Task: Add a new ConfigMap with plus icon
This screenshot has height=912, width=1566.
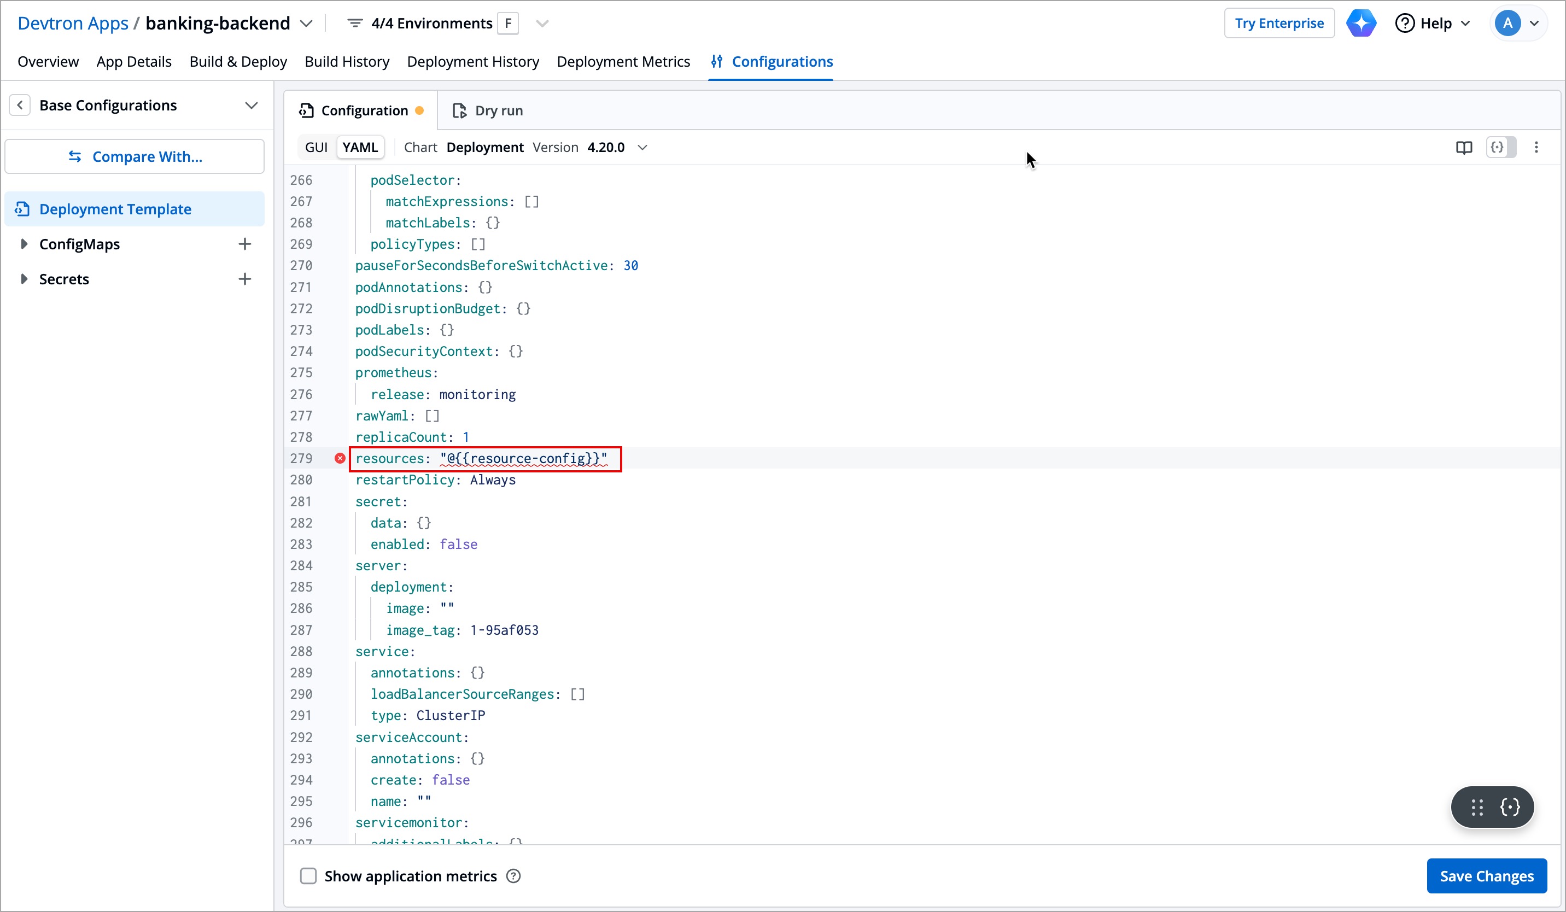Action: pos(245,244)
